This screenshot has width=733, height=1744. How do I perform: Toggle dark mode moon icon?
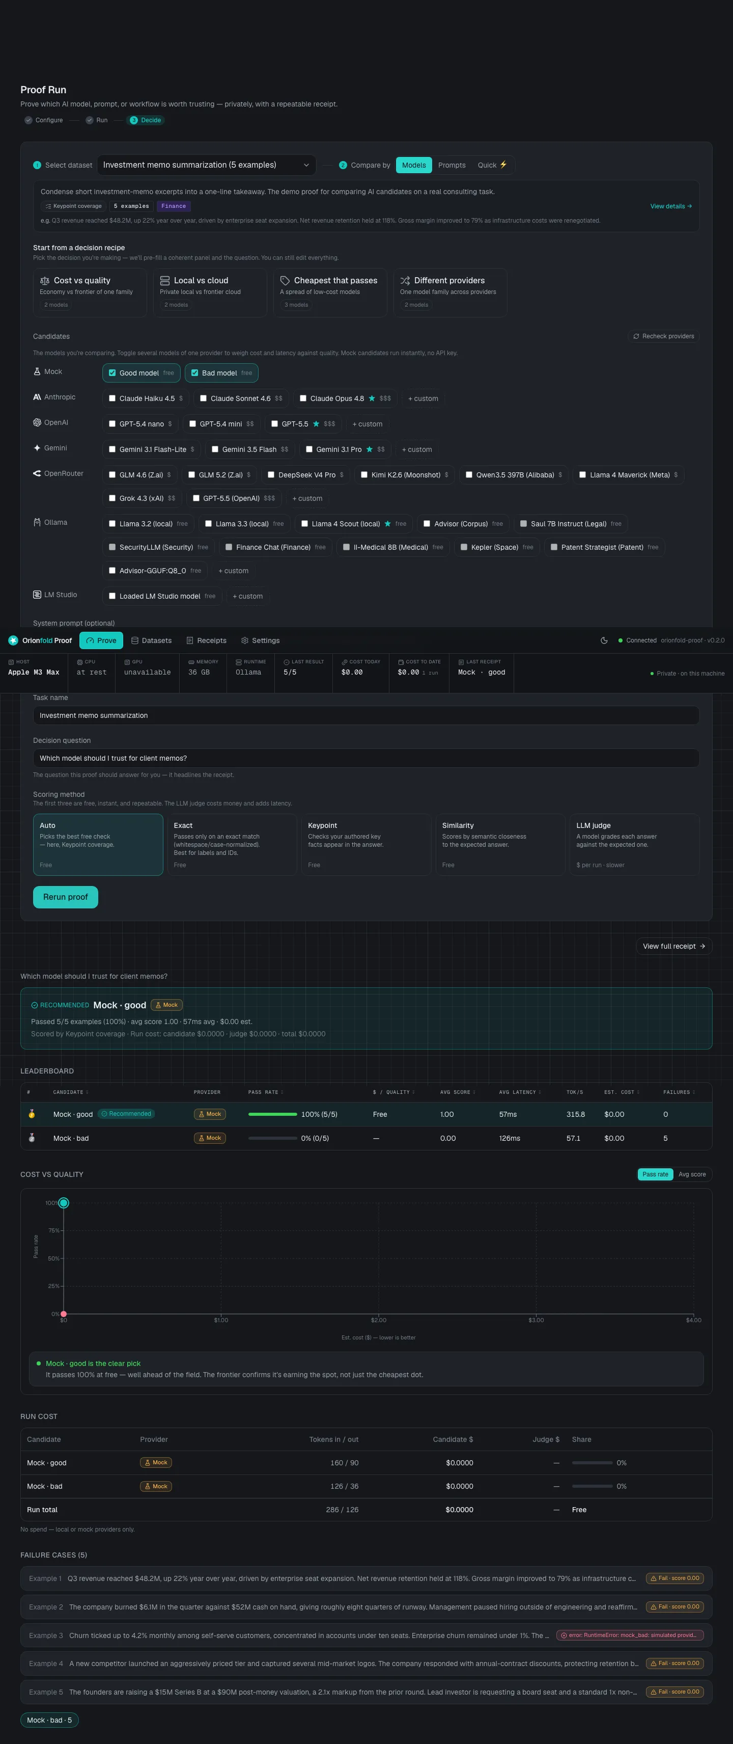(x=604, y=640)
